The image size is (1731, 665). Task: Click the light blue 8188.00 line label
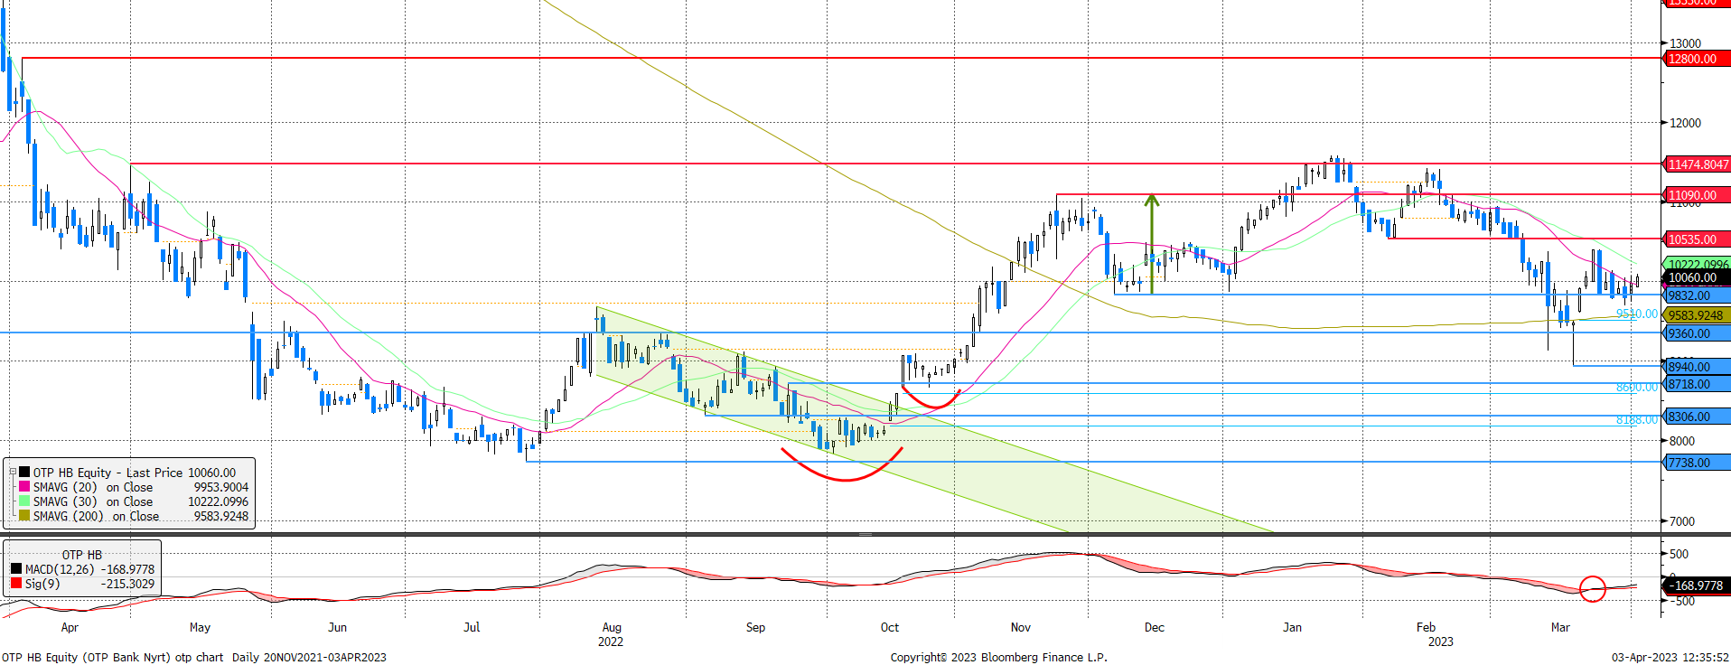tap(1637, 419)
